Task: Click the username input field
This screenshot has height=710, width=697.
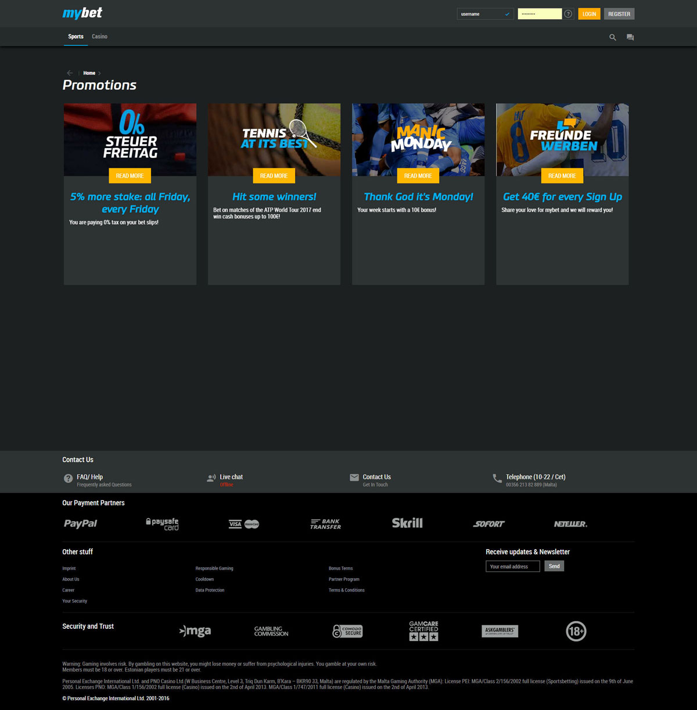Action: [485, 14]
